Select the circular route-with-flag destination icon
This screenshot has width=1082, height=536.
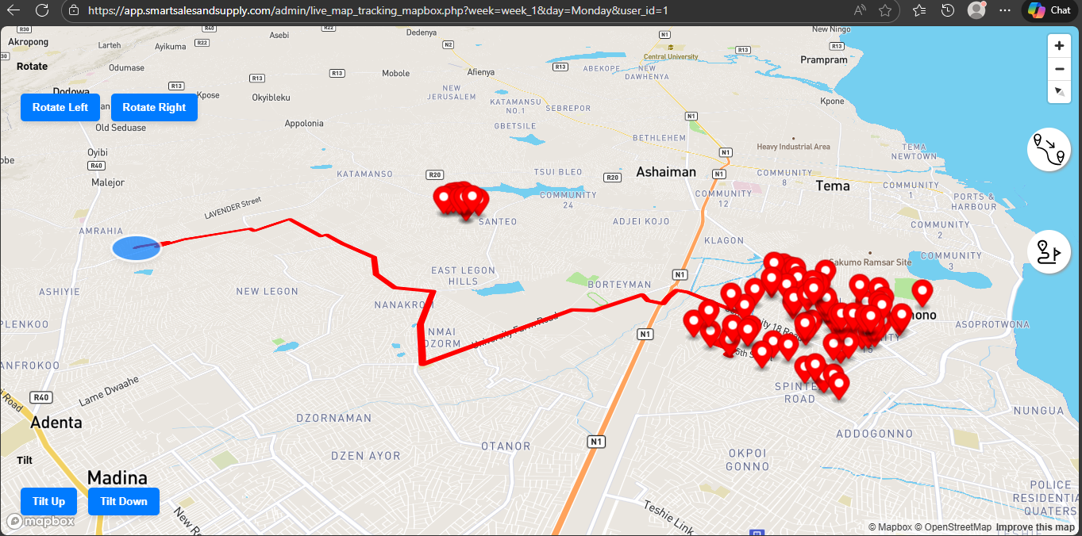1049,251
